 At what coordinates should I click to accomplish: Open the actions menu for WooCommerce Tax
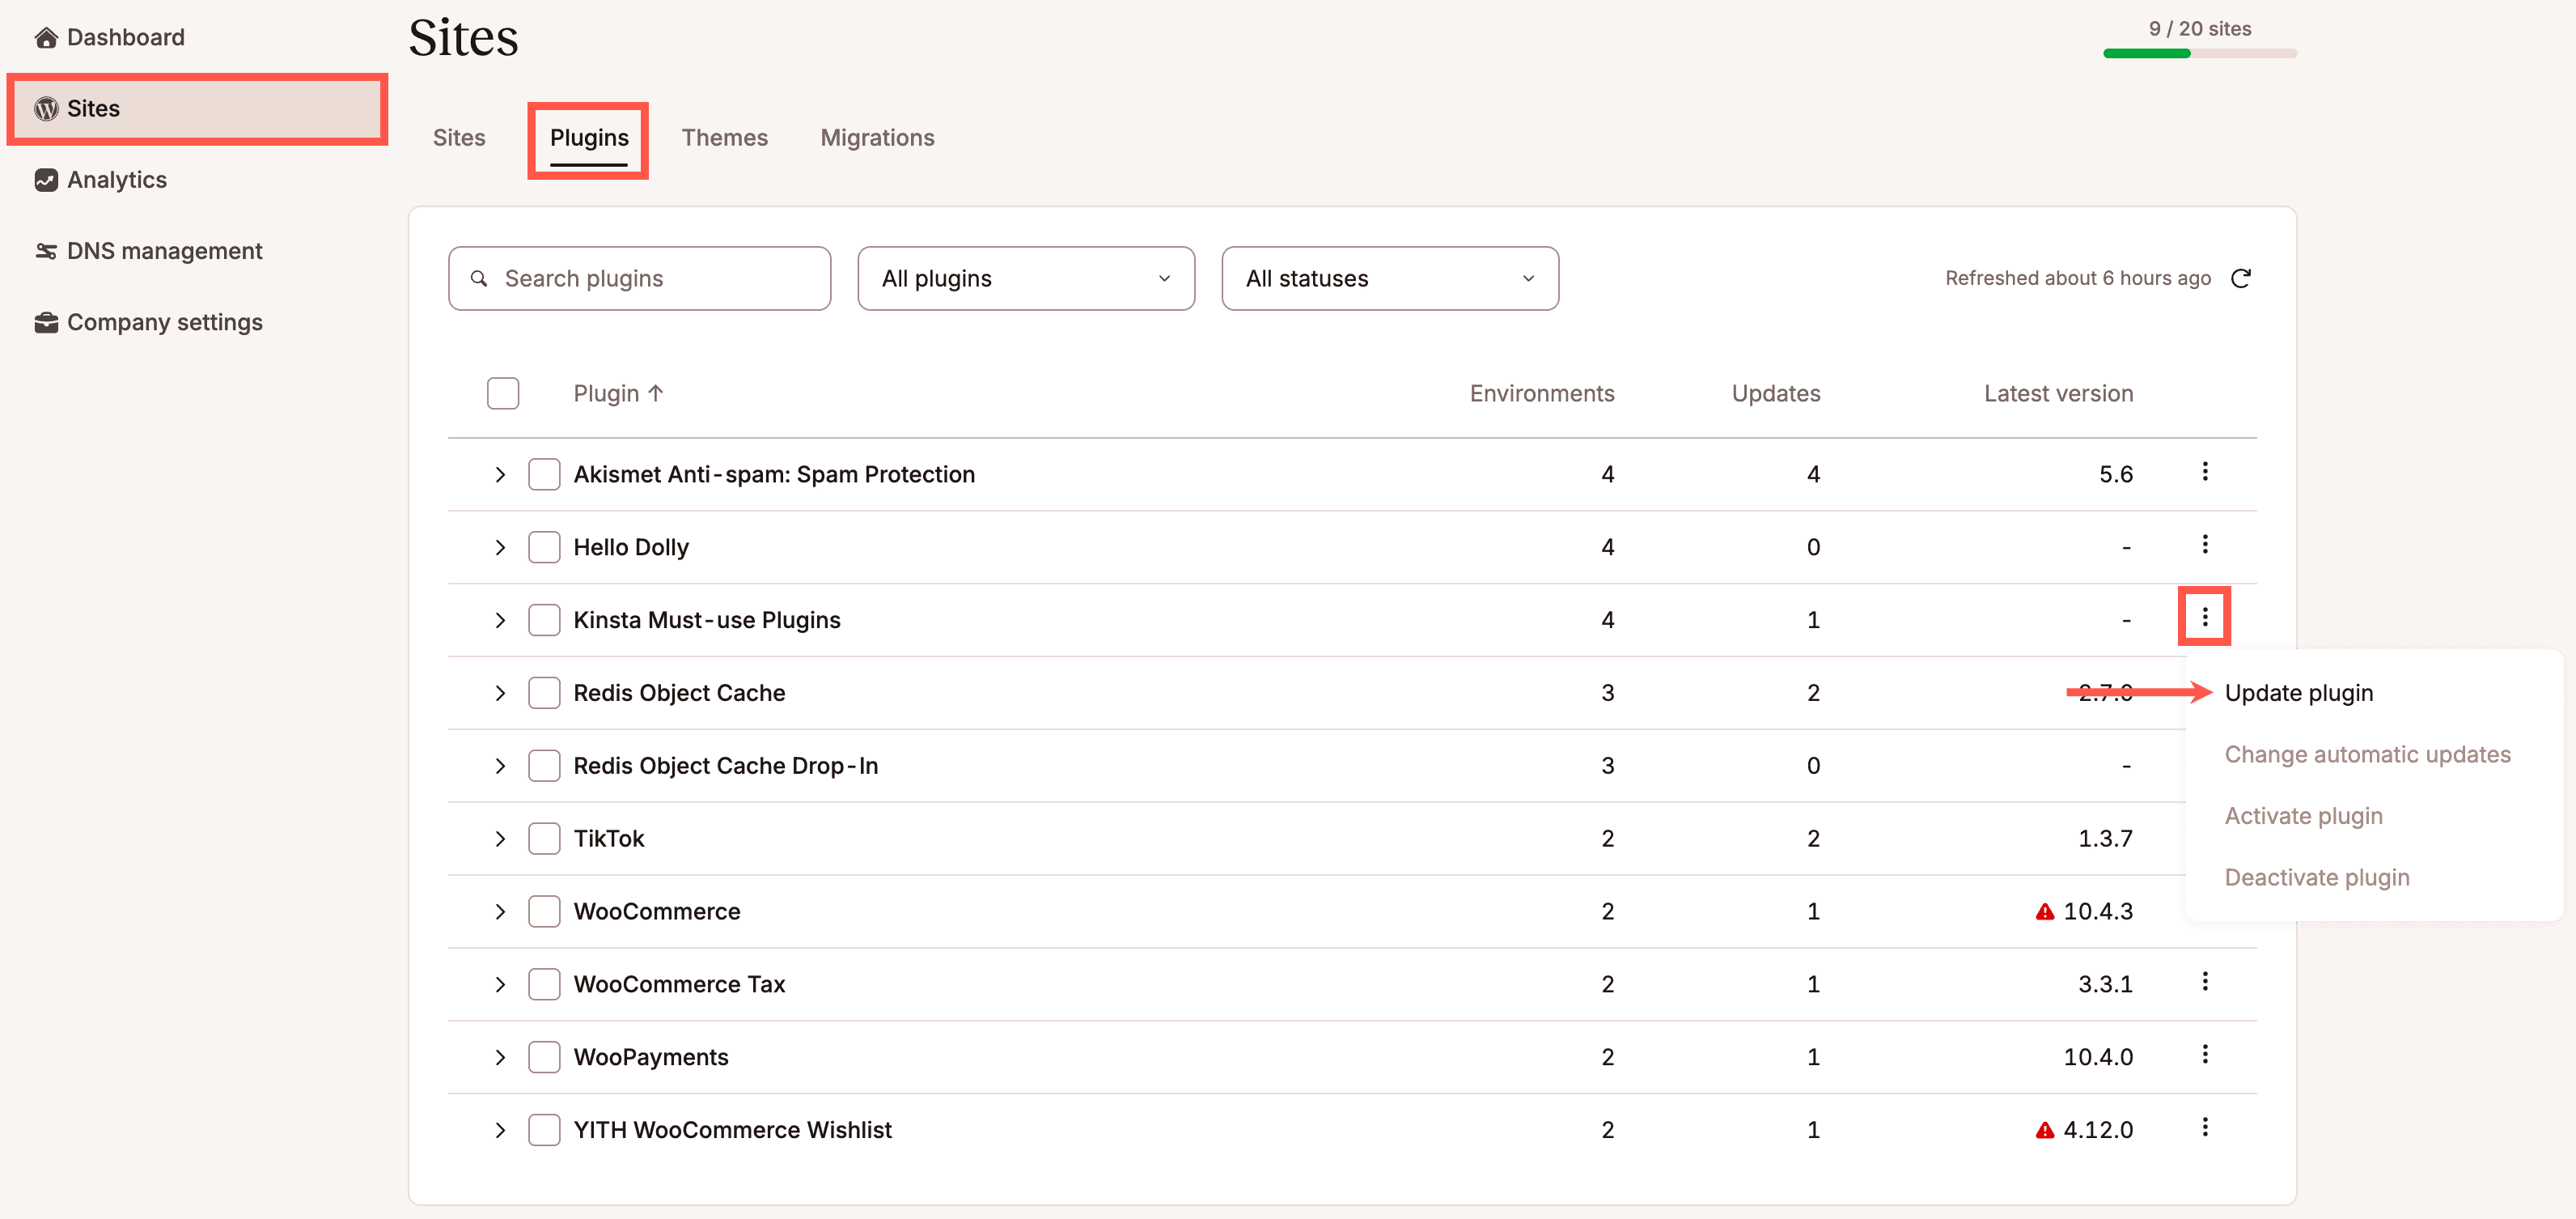[2205, 983]
